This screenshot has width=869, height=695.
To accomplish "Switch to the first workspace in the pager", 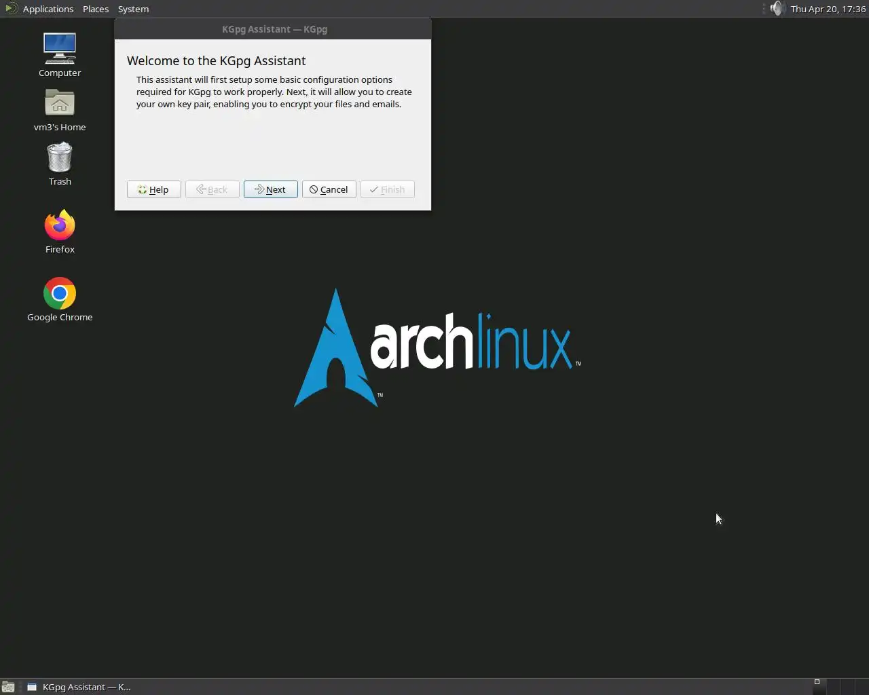I will coord(819,687).
